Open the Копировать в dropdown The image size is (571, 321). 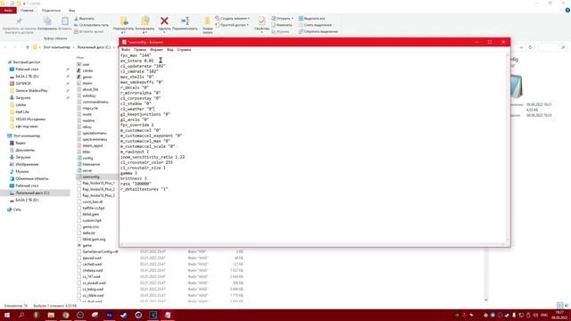click(x=145, y=25)
